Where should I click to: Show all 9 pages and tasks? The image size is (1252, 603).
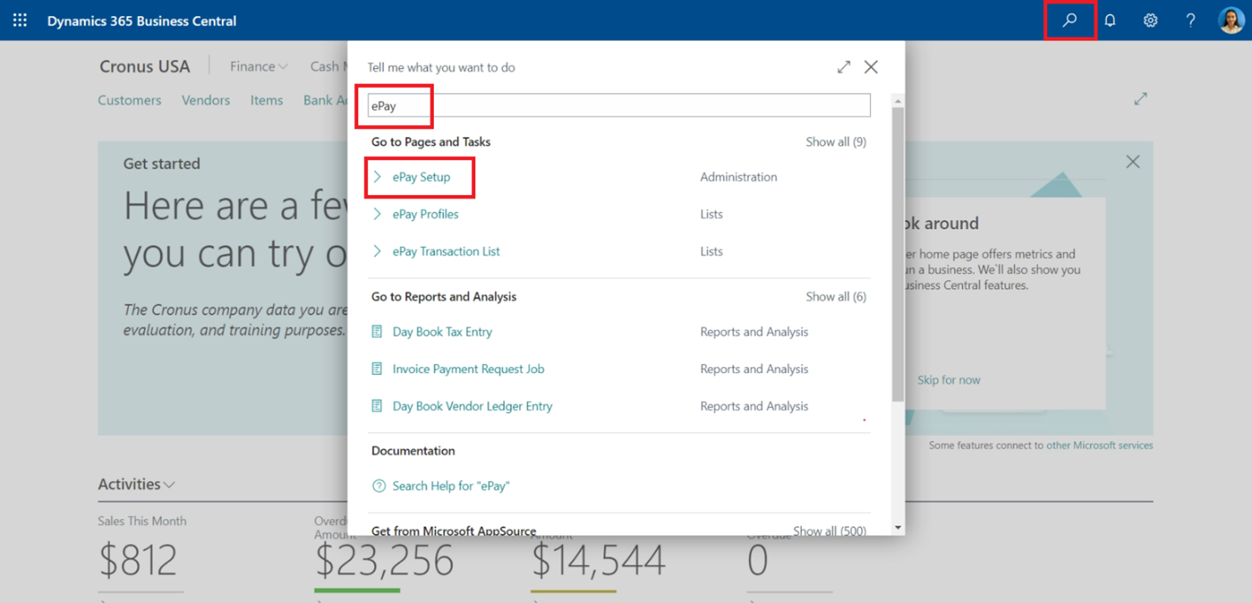tap(835, 142)
